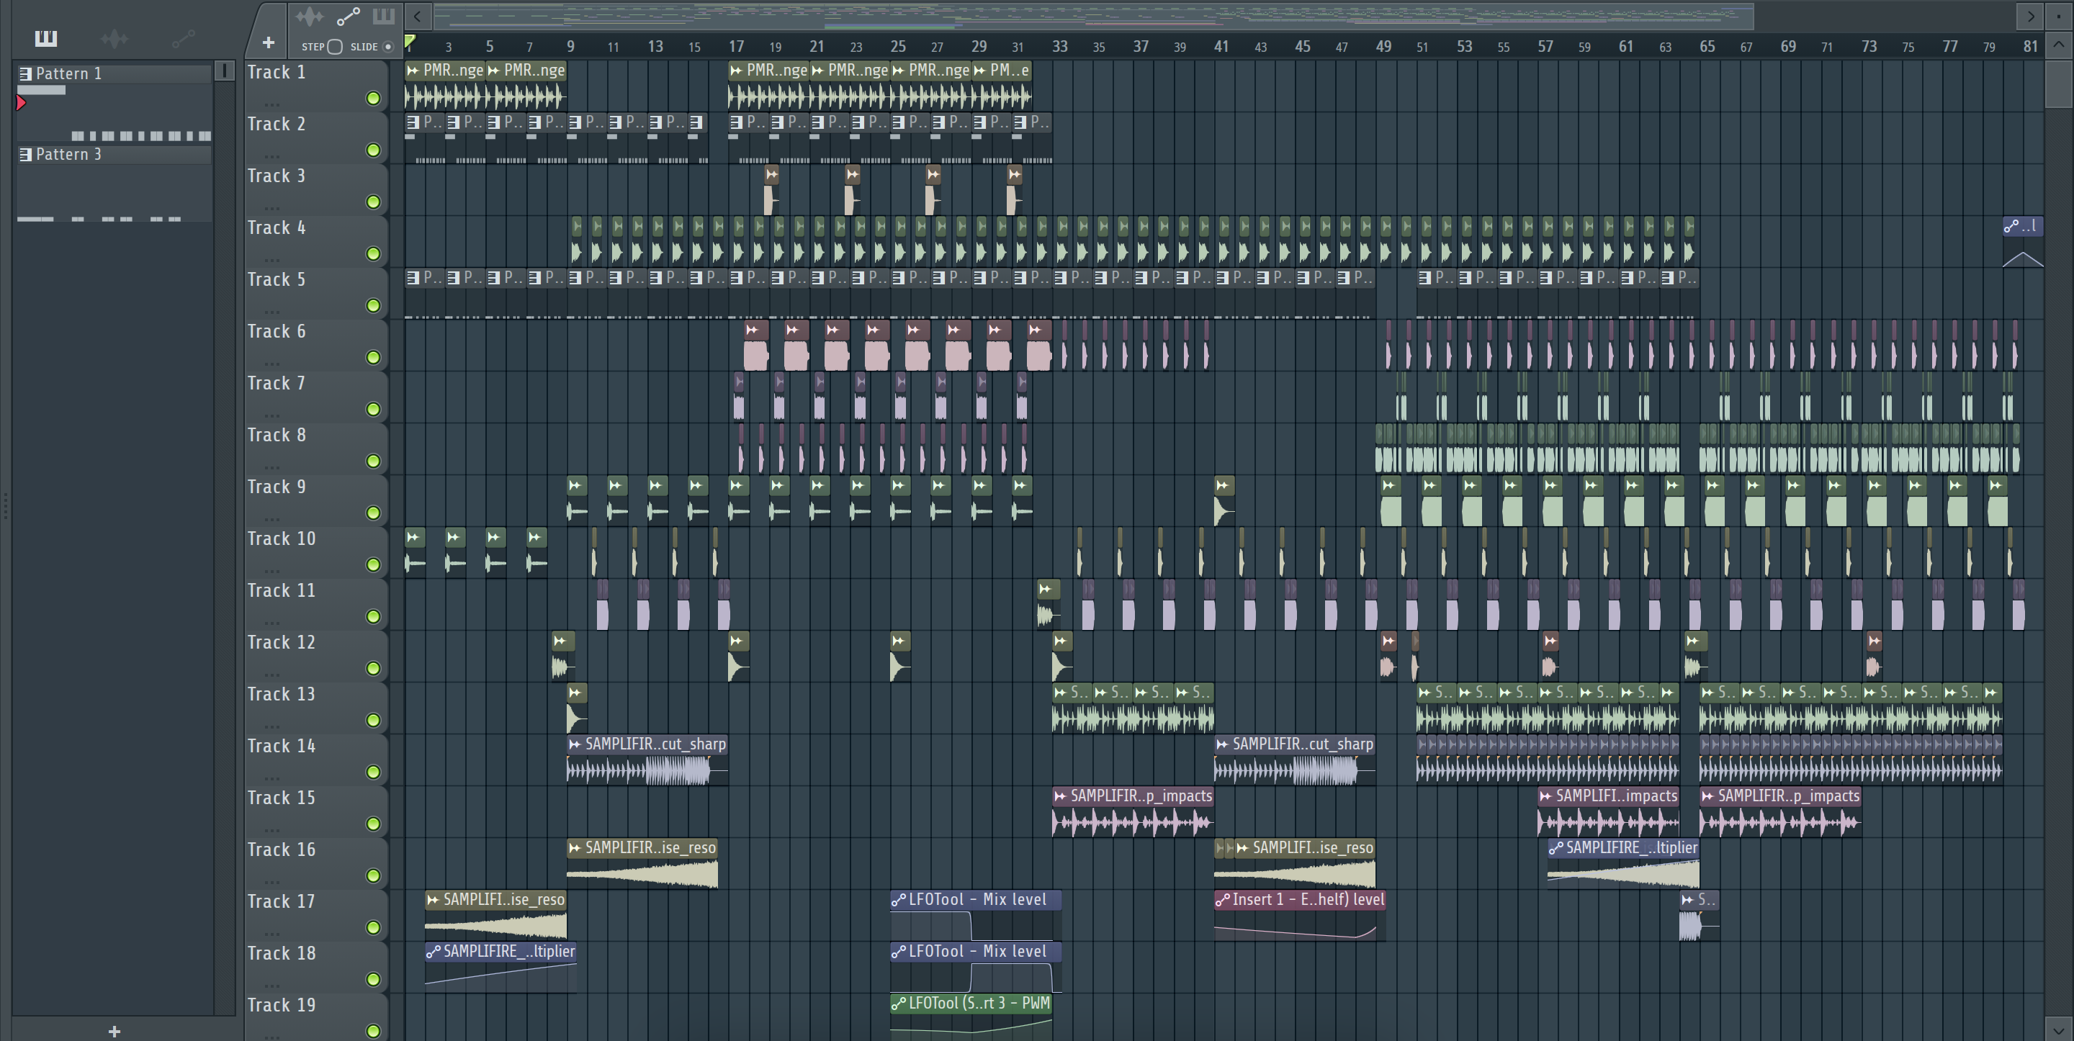Click the red selected-pattern arrow under Pattern 1
The image size is (2074, 1041).
pos(21,103)
